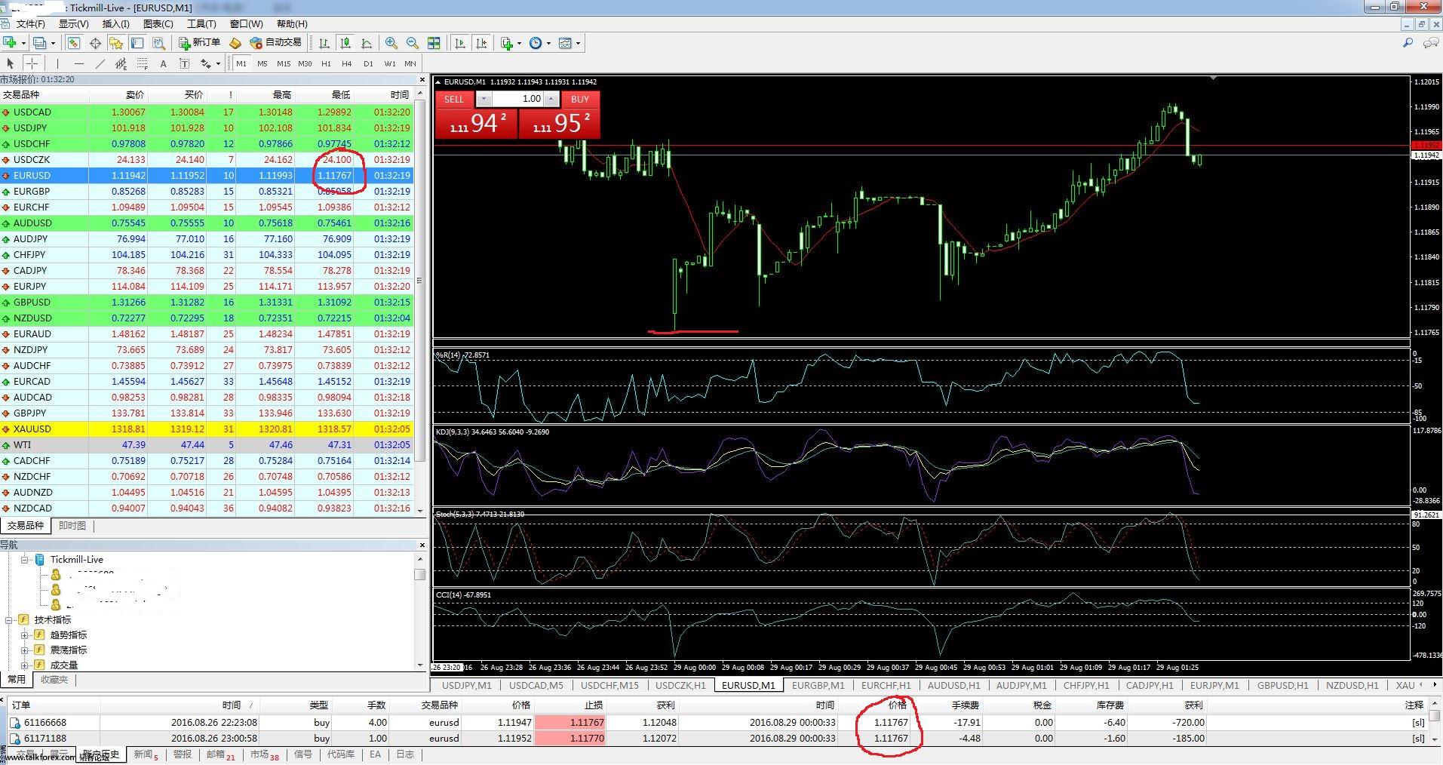Switch chart to line chart icon
The image size is (1443, 765).
click(x=367, y=43)
